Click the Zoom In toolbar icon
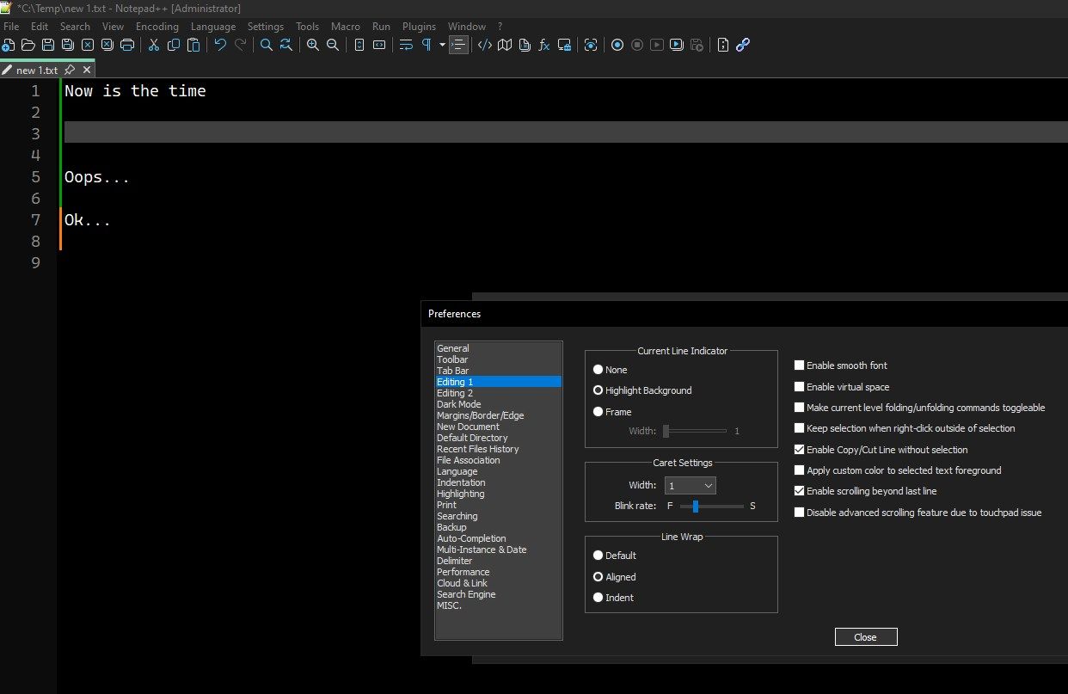This screenshot has width=1068, height=694. pyautogui.click(x=313, y=45)
